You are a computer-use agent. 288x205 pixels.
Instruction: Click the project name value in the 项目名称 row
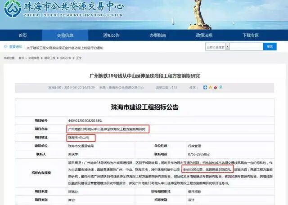click(107, 129)
